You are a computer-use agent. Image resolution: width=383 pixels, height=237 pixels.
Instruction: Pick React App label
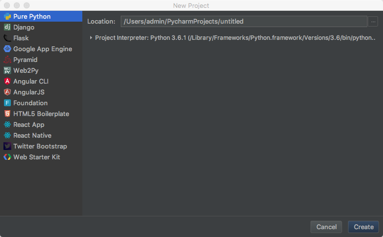pyautogui.click(x=29, y=125)
